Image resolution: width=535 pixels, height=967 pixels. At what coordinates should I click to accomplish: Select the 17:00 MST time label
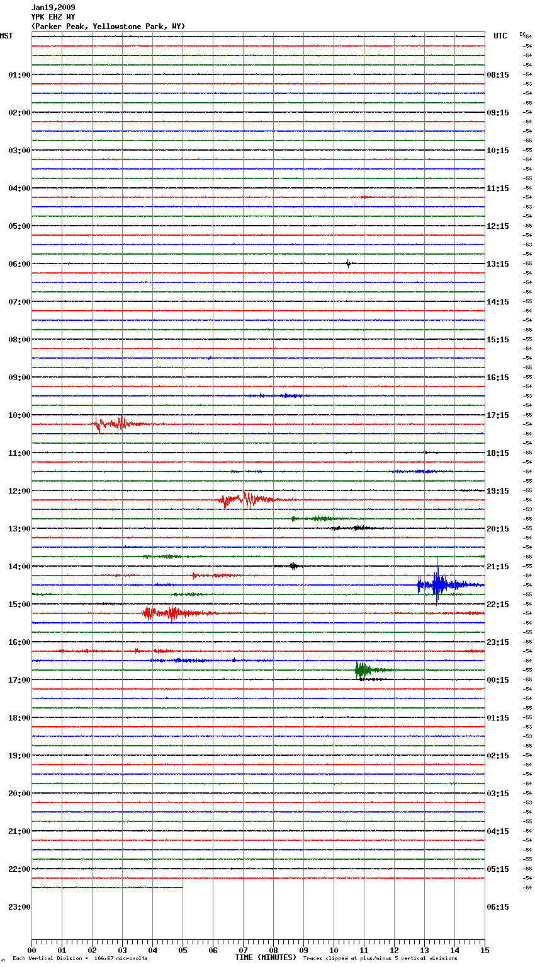coord(20,680)
